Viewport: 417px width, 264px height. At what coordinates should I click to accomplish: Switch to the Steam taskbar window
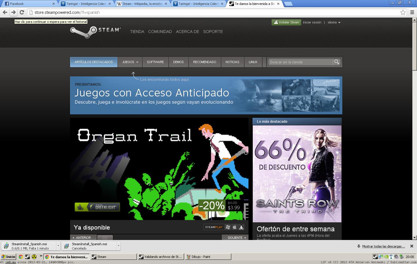114,257
